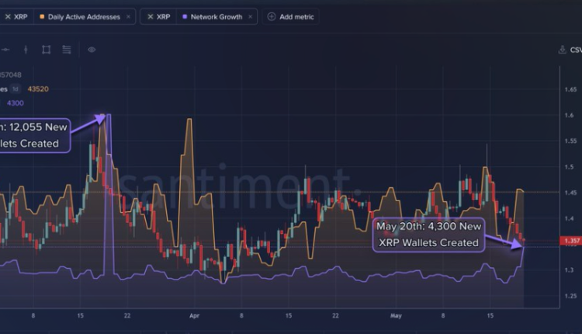Open the Daily Active Addresses metric tab

pos(84,17)
